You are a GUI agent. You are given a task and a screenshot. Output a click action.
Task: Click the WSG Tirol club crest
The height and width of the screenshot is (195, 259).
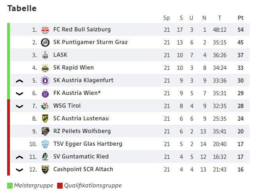pos(45,106)
